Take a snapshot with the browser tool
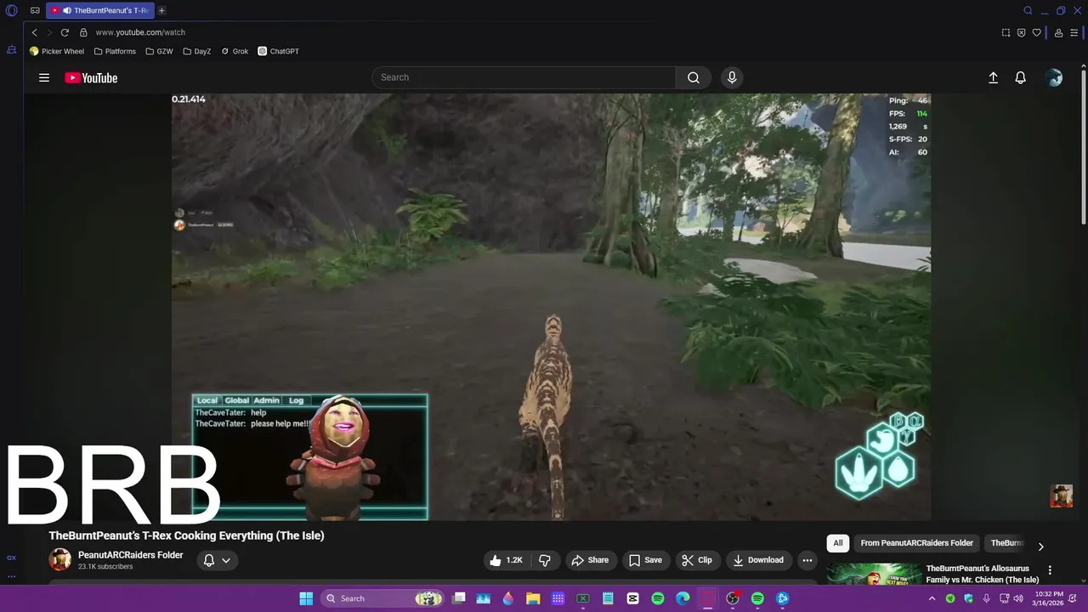 click(1006, 32)
